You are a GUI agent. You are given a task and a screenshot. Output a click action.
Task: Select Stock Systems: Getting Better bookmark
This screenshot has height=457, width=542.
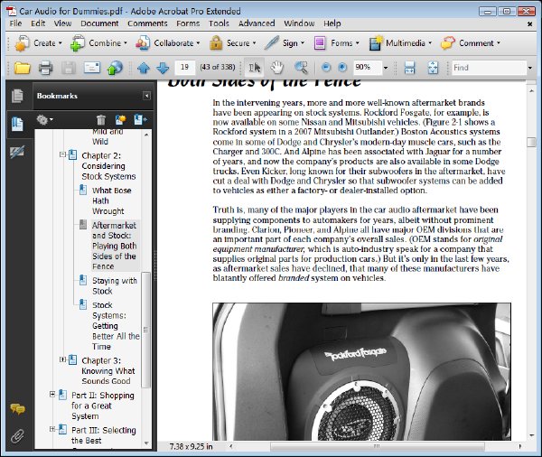116,326
